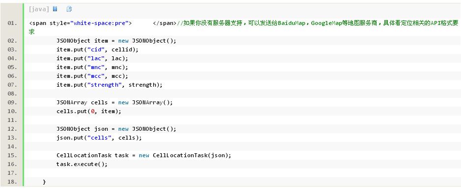Click JSONObject json declaration on line 12
461x191 pixels.
(x=116, y=129)
